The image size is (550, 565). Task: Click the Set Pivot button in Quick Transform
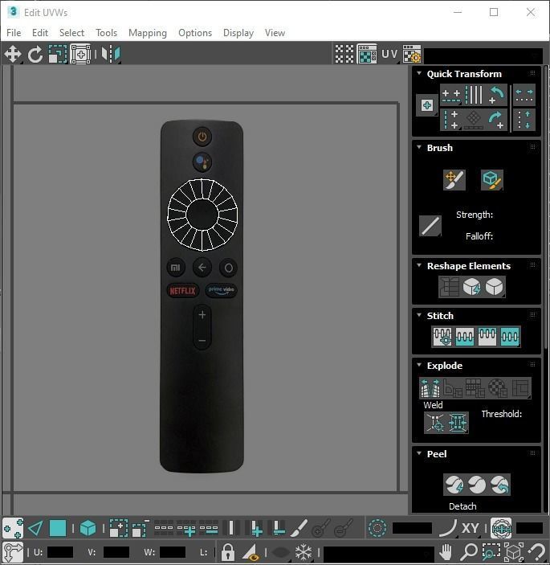point(427,105)
